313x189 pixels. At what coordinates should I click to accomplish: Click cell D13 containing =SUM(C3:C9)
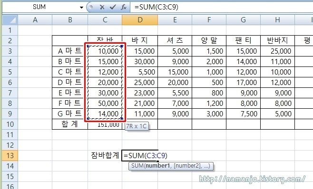point(140,155)
